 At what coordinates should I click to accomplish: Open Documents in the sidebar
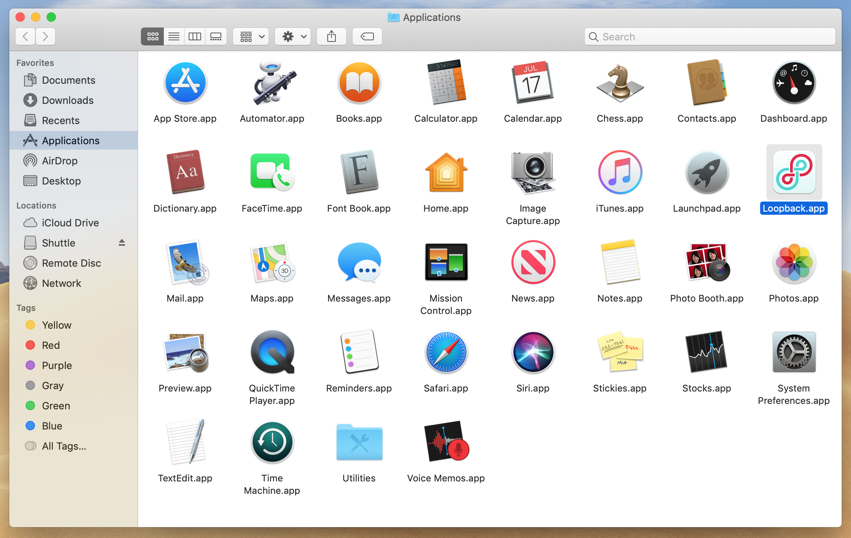coord(73,80)
